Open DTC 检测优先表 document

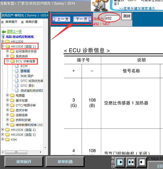(32, 81)
